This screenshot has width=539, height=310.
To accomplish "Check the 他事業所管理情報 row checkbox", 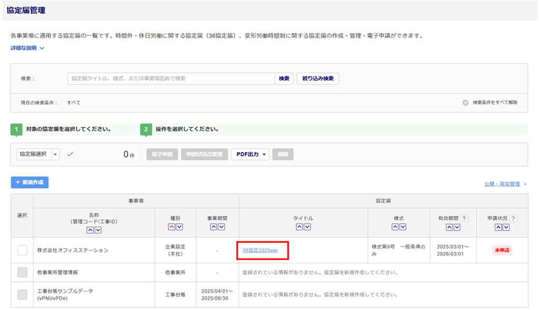I will 22,273.
